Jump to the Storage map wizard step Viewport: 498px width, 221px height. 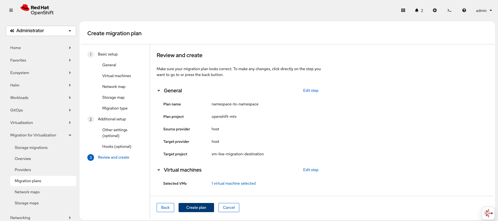pyautogui.click(x=113, y=97)
